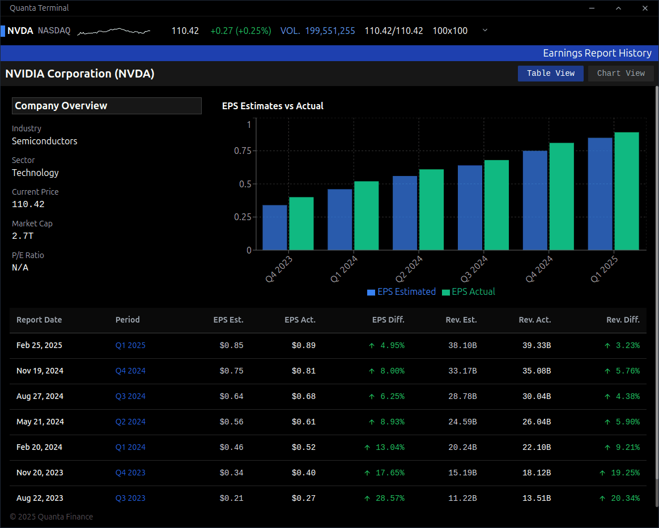
Task: Click the up arrow beside 13.04% EPS diff
Action: tap(367, 448)
